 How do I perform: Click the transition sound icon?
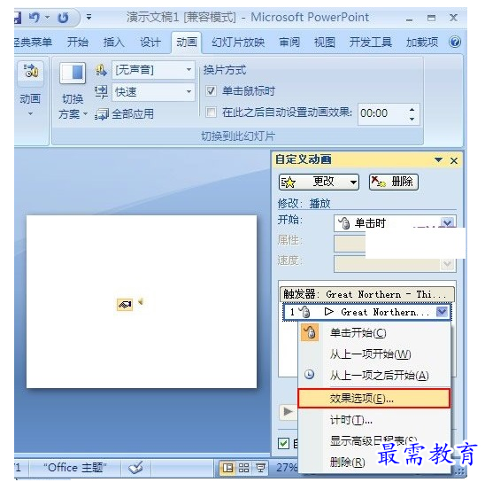101,70
